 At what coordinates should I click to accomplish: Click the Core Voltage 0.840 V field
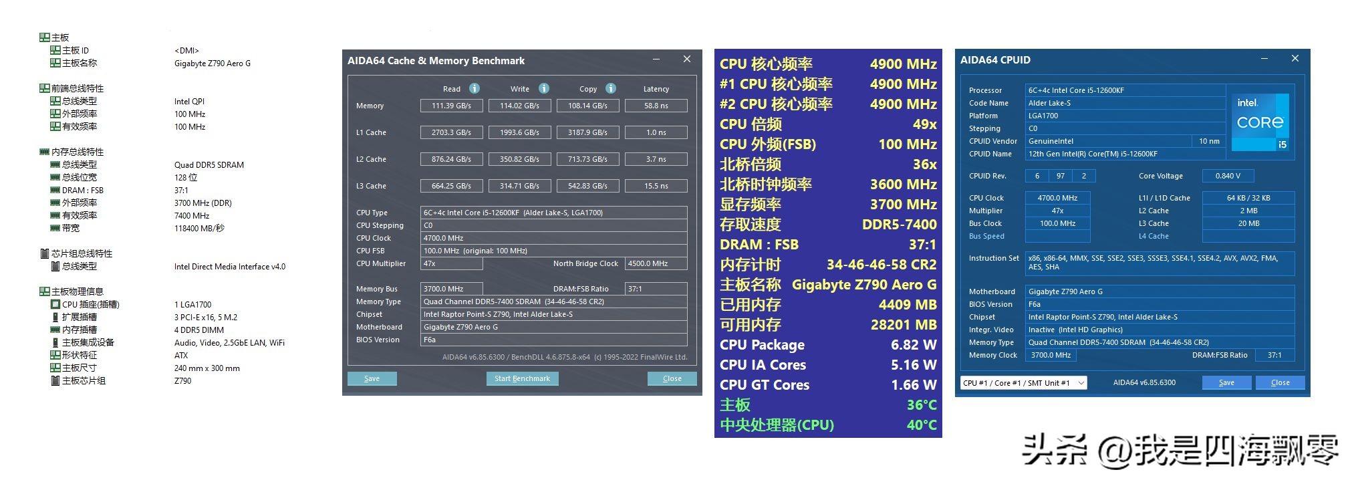tap(1228, 176)
